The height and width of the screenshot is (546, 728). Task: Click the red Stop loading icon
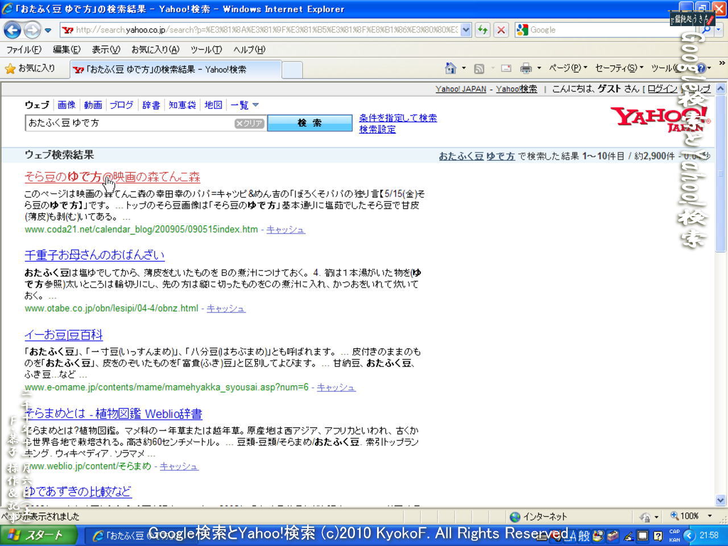point(501,30)
